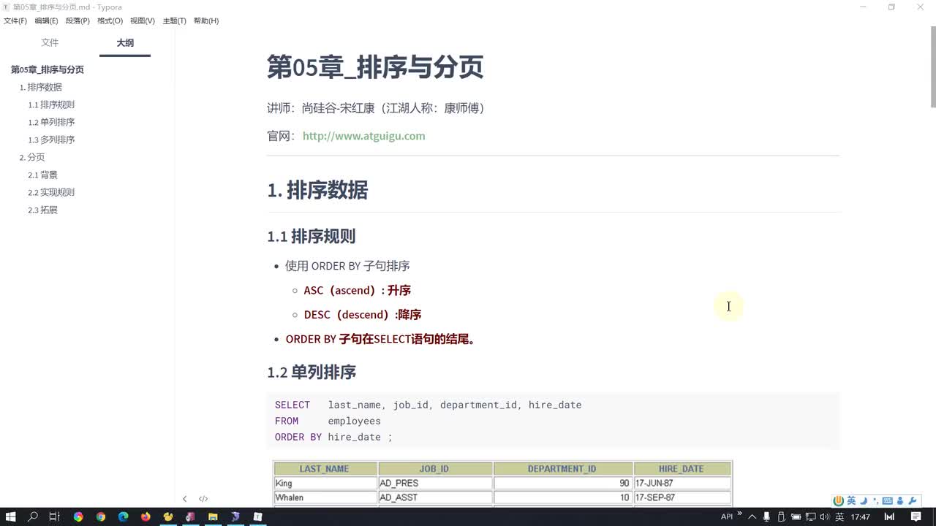Show hidden system tray icons
936x526 pixels.
752,517
